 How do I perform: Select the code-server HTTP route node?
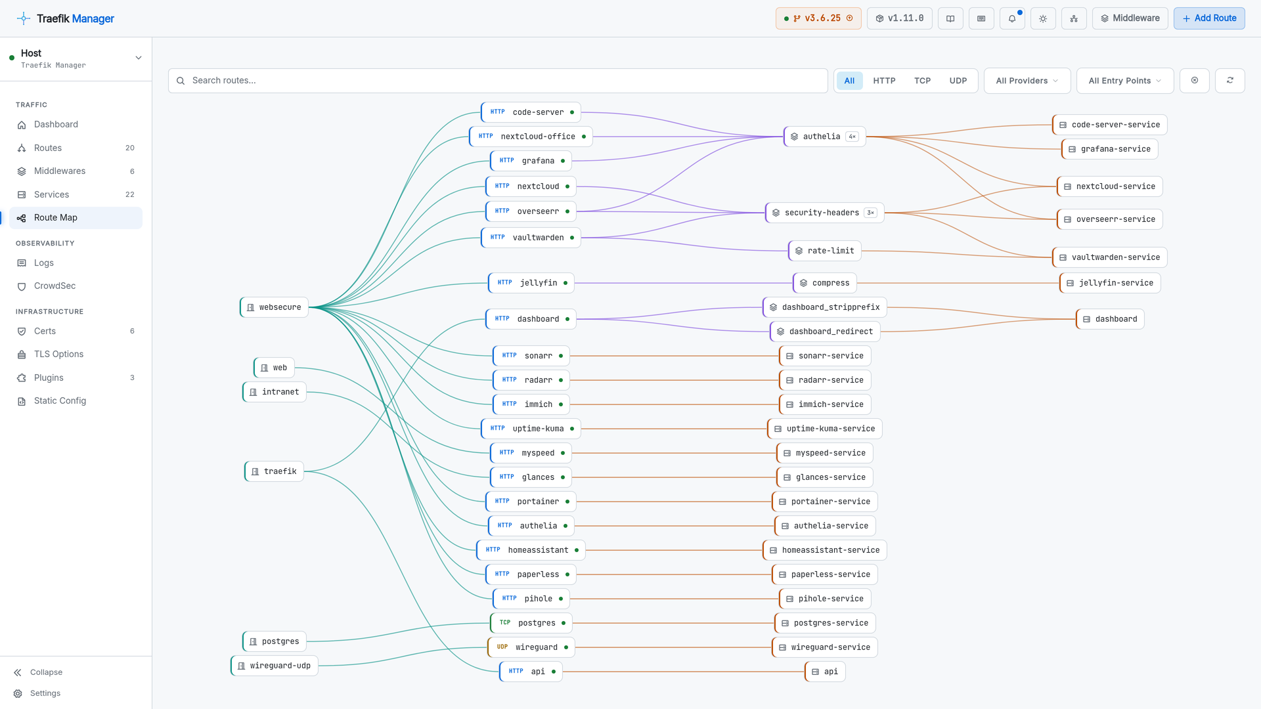coord(531,112)
